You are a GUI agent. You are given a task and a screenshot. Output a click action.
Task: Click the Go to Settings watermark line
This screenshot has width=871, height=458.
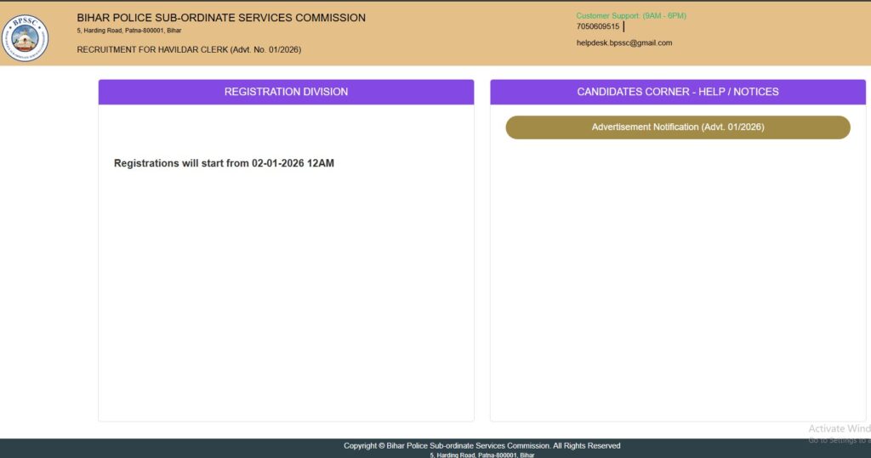pyautogui.click(x=839, y=440)
